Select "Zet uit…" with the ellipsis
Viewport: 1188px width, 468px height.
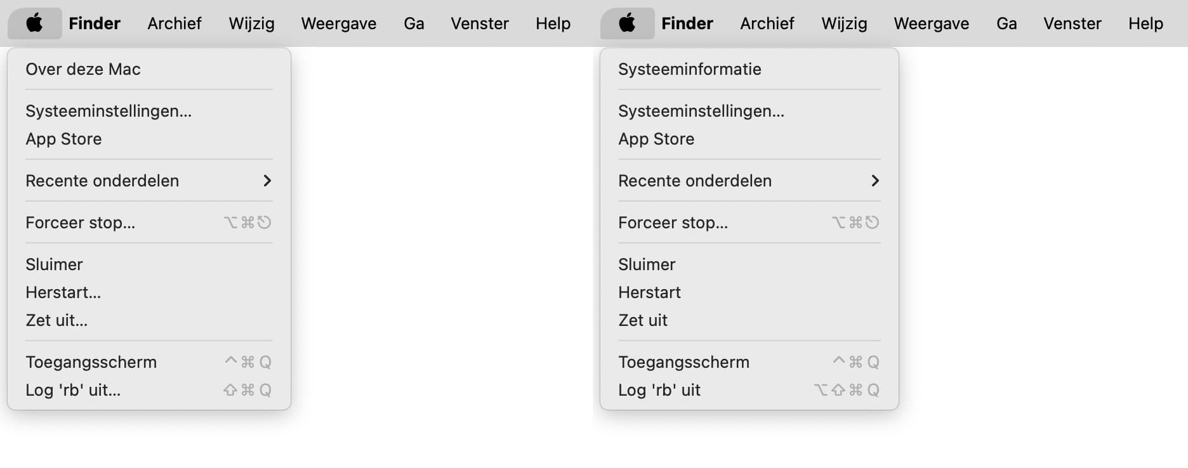point(56,320)
